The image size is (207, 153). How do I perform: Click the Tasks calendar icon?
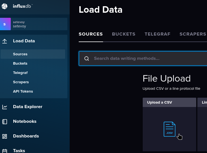pos(5,151)
